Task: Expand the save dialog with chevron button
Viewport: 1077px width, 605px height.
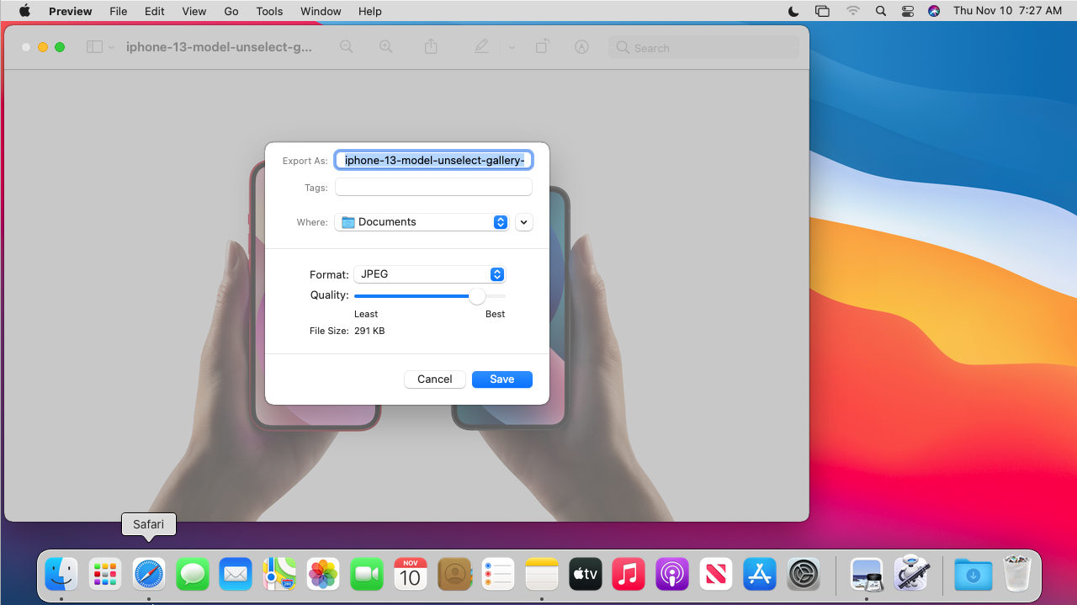Action: (524, 222)
